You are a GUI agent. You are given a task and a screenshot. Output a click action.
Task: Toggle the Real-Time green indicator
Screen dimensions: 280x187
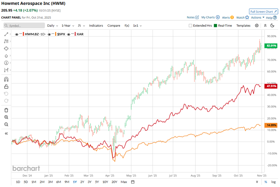[215, 26]
